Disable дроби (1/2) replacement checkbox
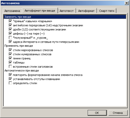130x118 pixels. click(x=10, y=29)
